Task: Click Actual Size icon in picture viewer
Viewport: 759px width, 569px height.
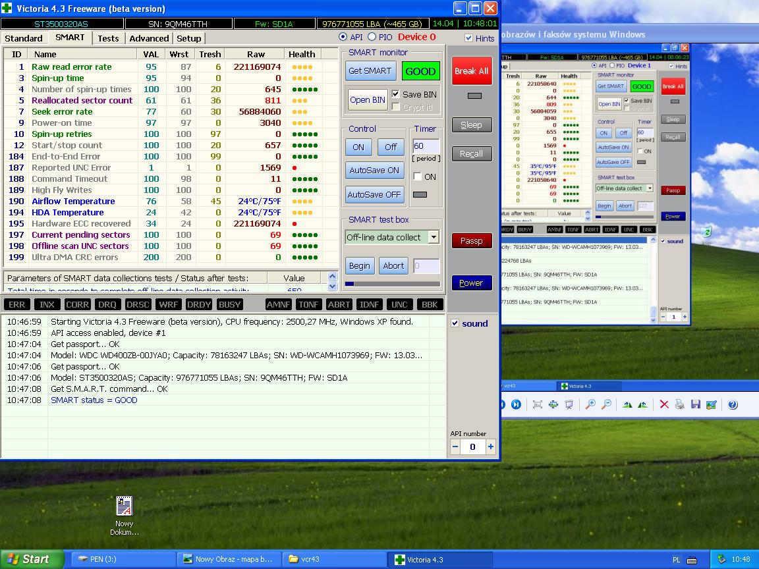Action: (553, 404)
